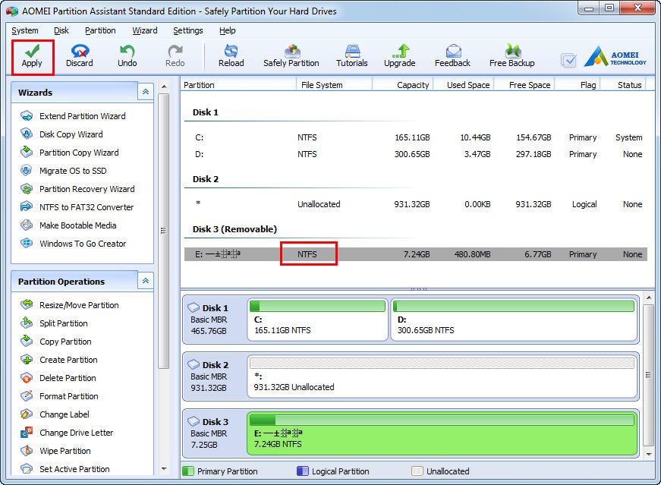Reload disk information
This screenshot has height=485, width=661.
tap(231, 56)
